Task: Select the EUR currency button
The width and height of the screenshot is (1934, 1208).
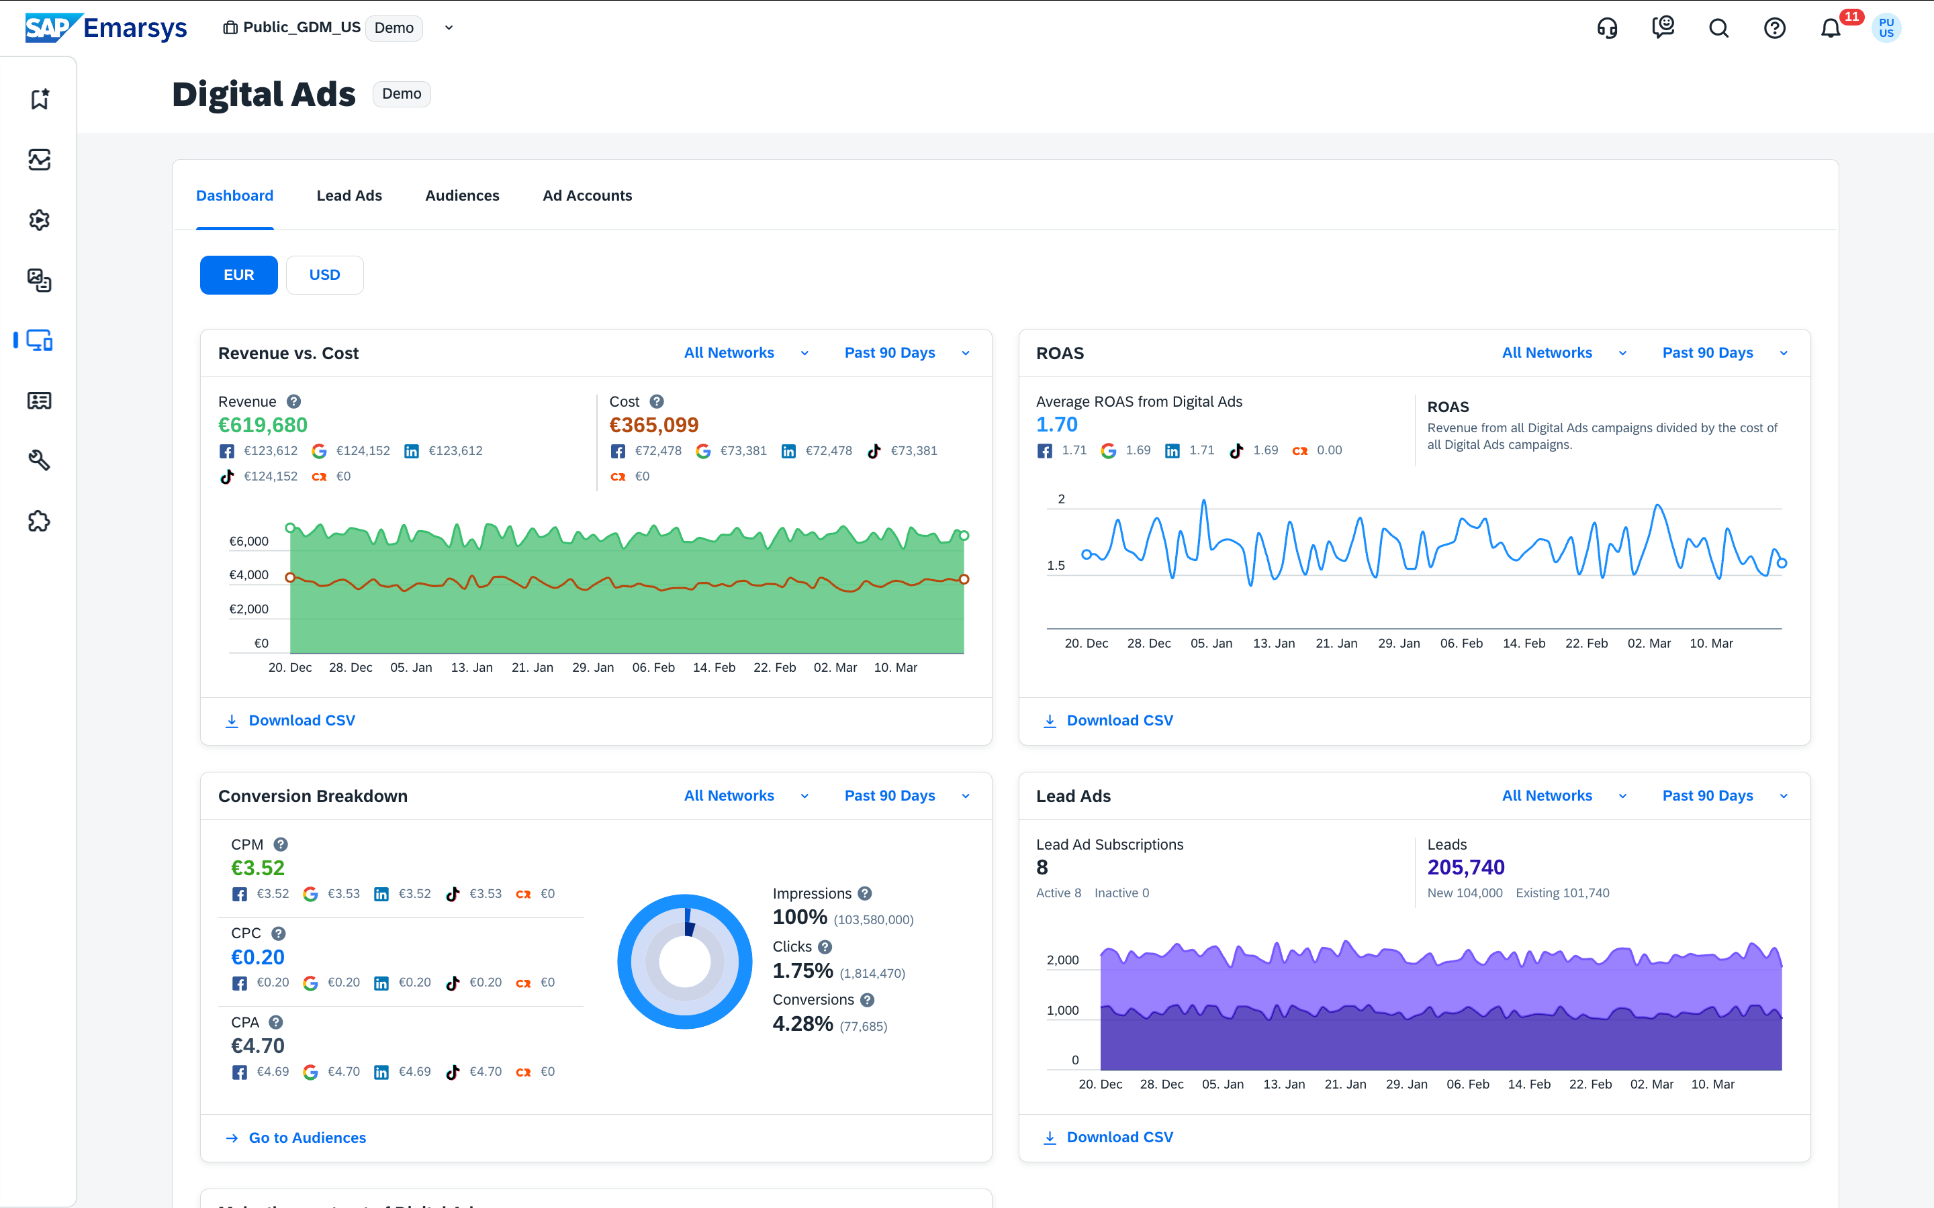Action: click(x=238, y=275)
